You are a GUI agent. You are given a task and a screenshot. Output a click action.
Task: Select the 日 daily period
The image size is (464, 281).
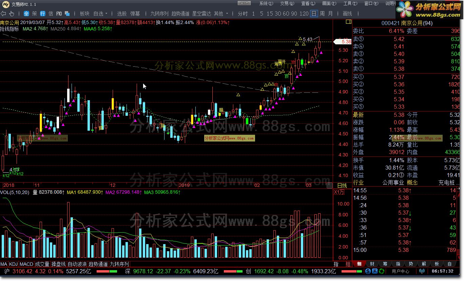[314, 14]
